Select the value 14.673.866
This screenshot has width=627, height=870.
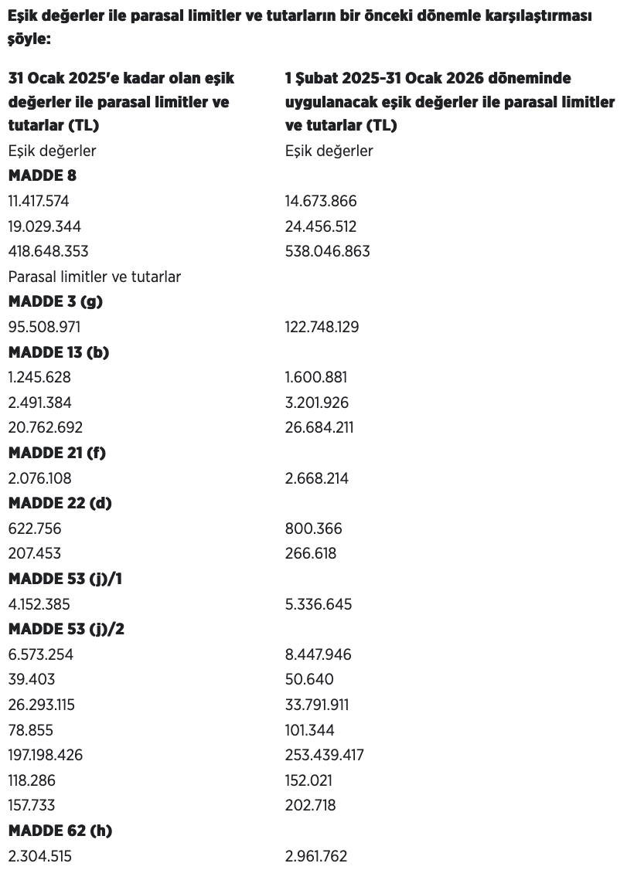coord(321,201)
